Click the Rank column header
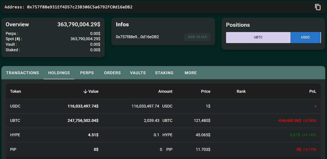The image size is (327, 159). click(x=241, y=91)
